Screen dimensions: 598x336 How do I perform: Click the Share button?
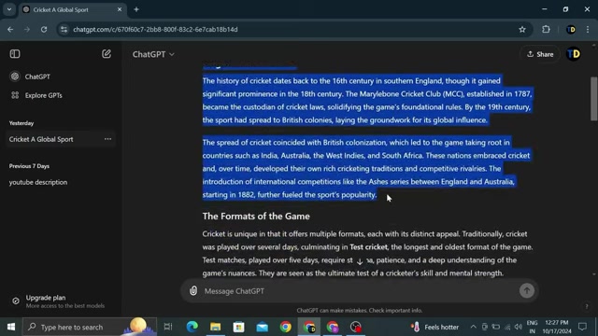540,54
